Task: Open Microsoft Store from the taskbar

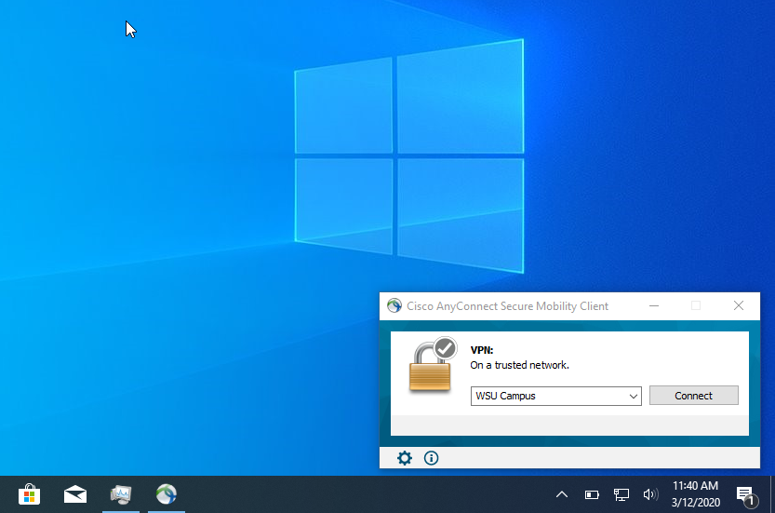Action: pyautogui.click(x=30, y=494)
